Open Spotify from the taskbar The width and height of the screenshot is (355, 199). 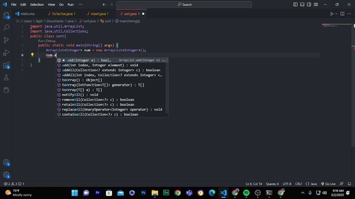246,193
